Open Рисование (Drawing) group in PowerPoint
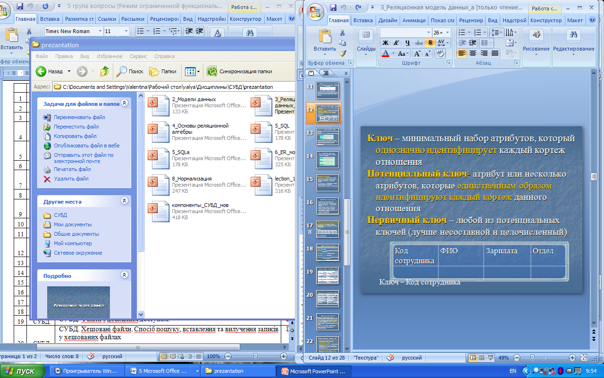This screenshot has height=378, width=604. pos(536,43)
